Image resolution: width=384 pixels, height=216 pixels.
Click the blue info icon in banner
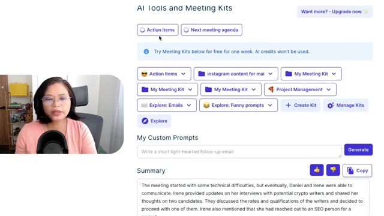point(146,52)
